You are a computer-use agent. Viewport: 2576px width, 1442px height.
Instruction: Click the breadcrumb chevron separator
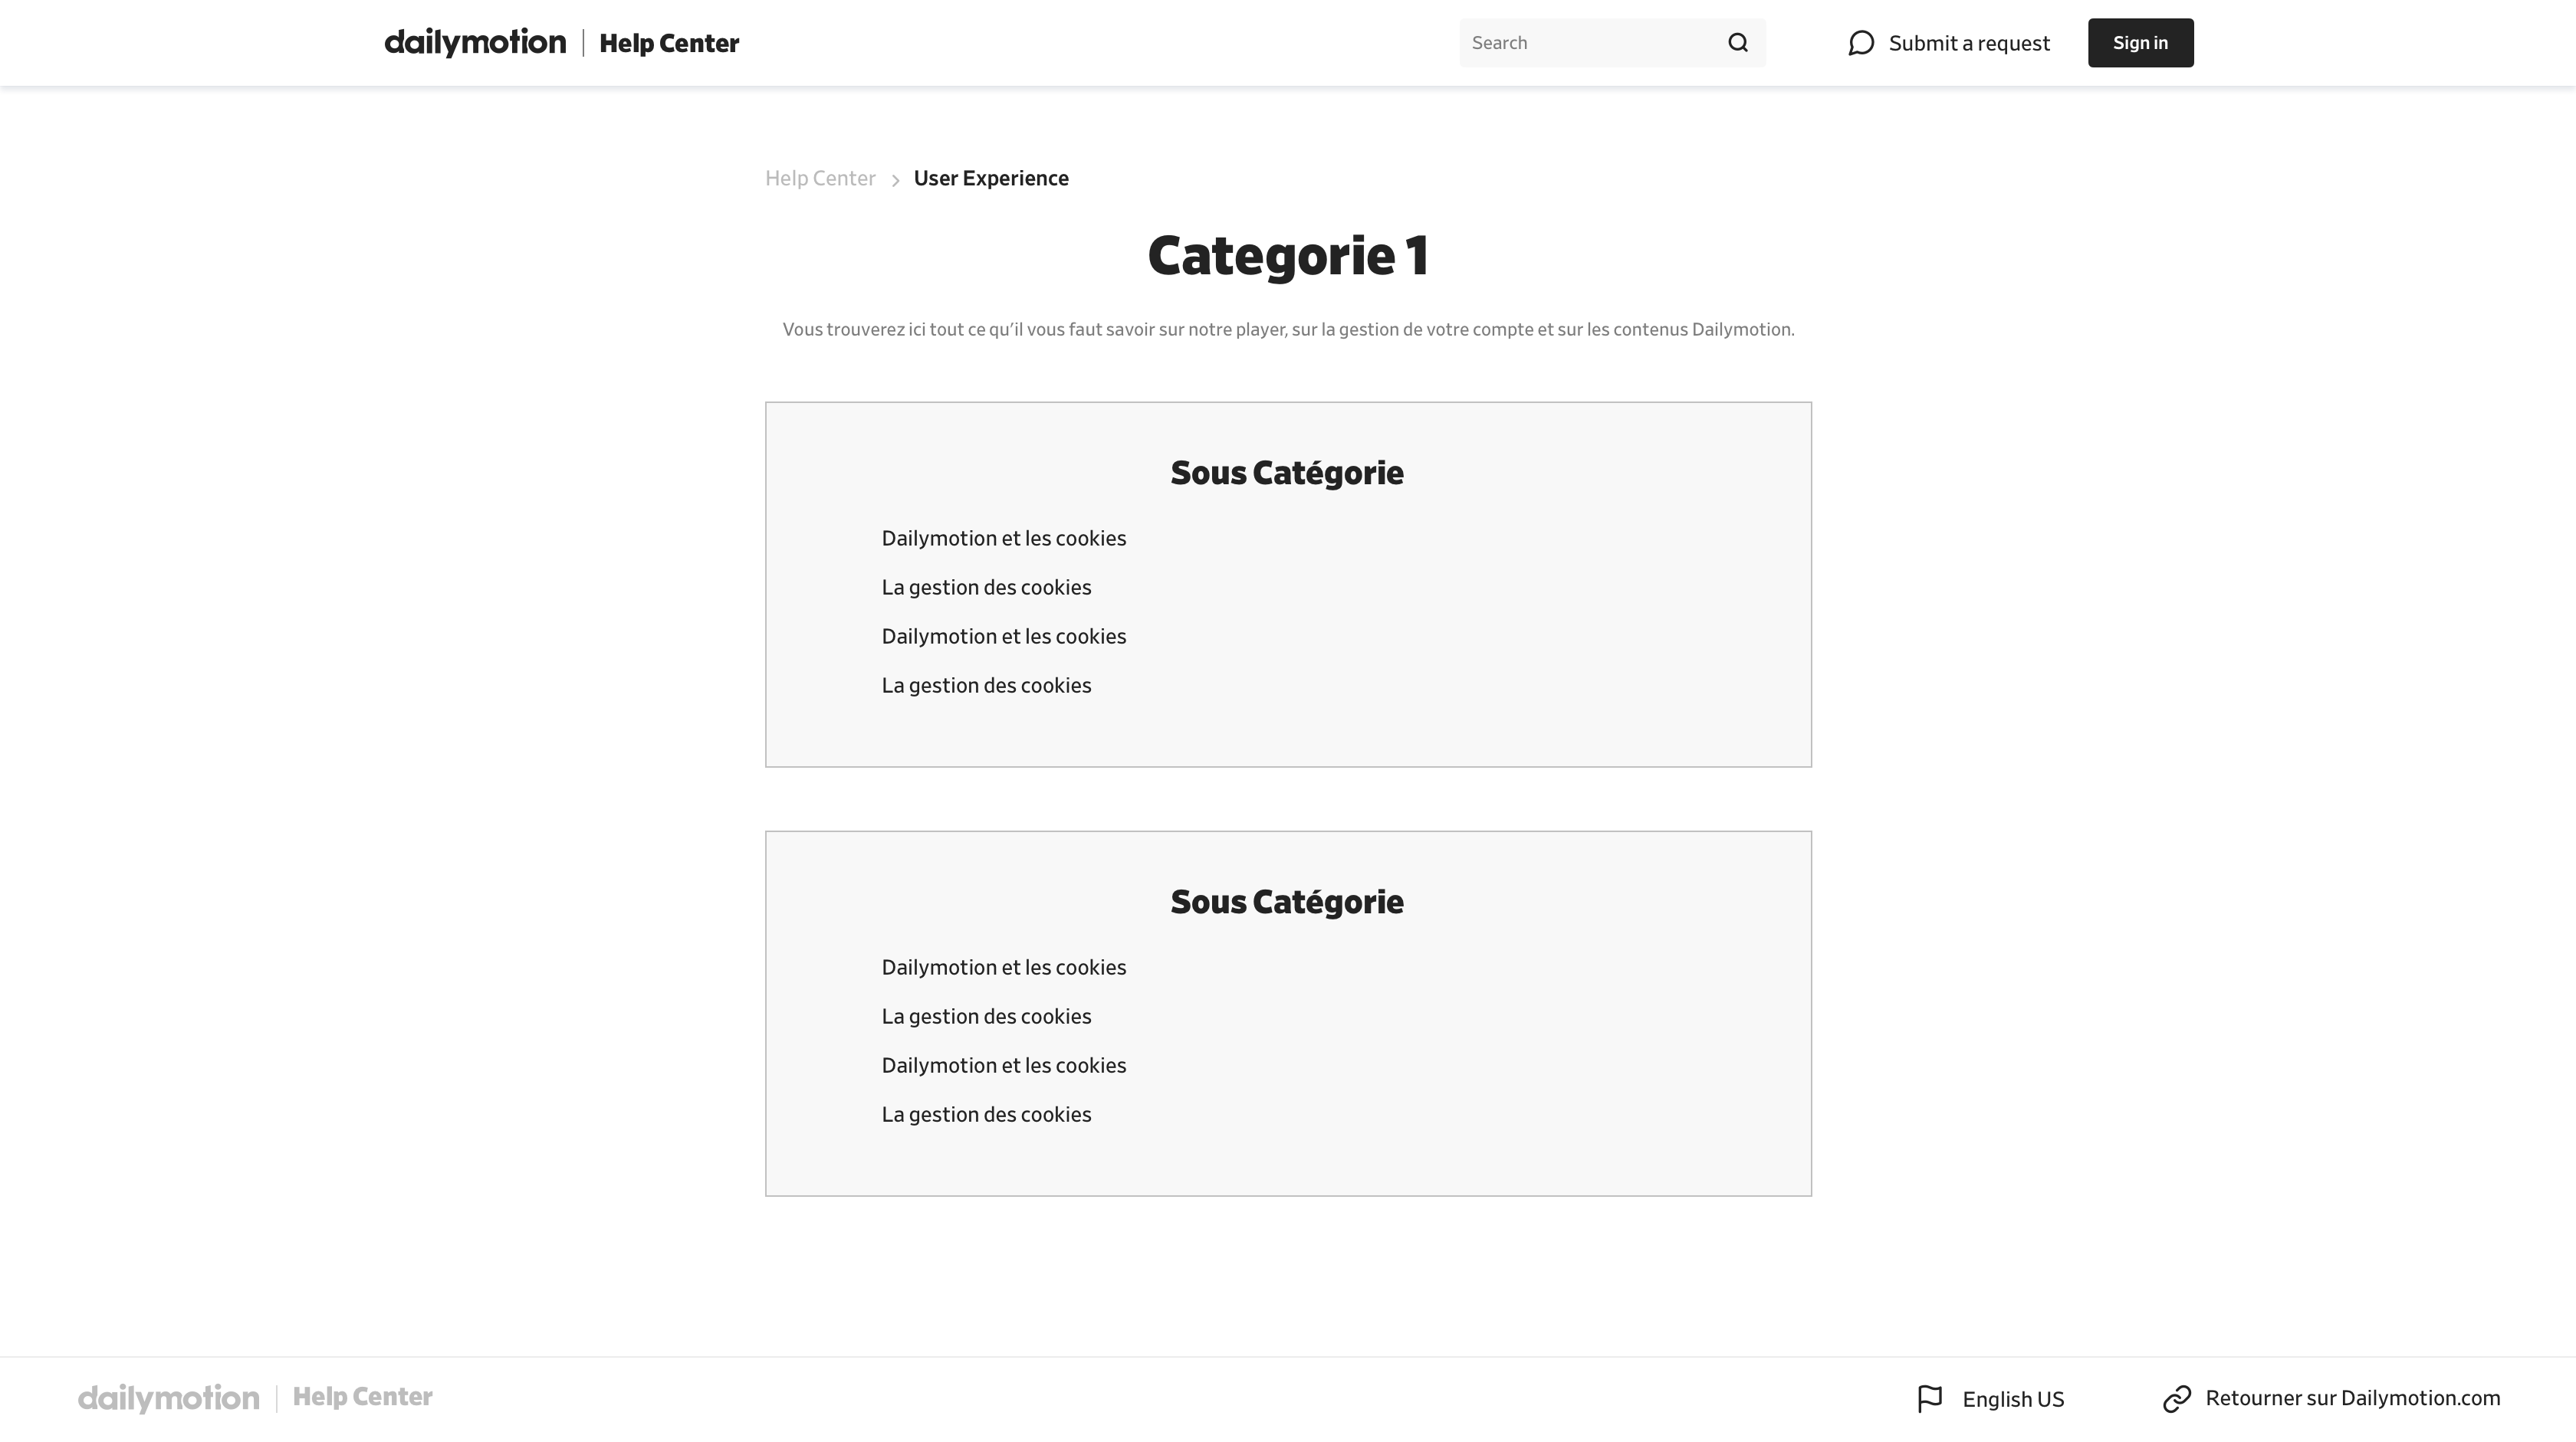pos(895,180)
